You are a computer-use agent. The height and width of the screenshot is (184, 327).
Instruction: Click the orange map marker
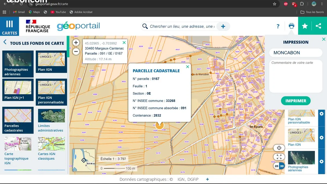click(159, 125)
